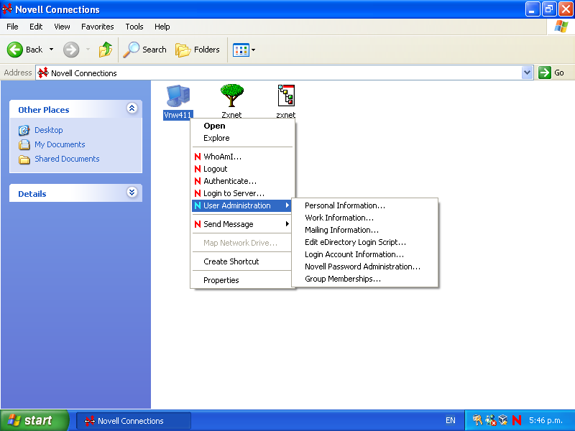Open the Edit menu

[36, 27]
